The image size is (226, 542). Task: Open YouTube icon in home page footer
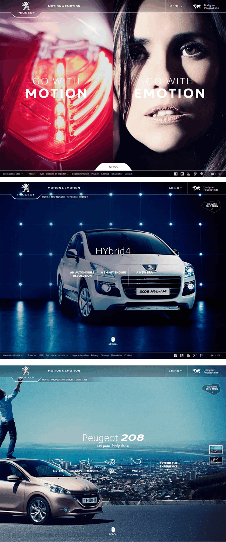(189, 174)
